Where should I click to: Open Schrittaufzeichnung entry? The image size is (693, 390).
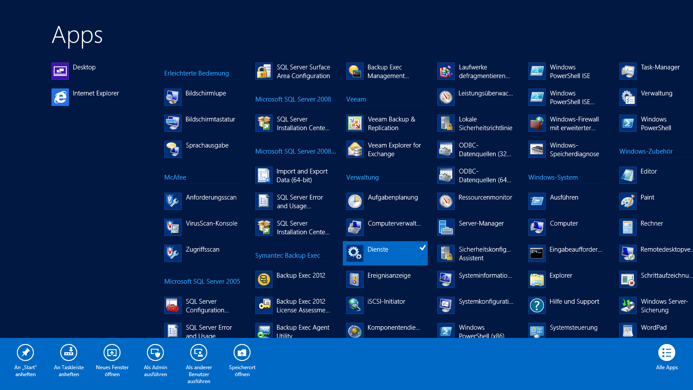coord(656,279)
